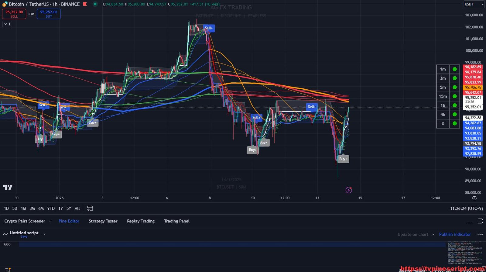The height and width of the screenshot is (272, 486).
Task: Expand the Update on chart dropdown arrow
Action: point(433,234)
